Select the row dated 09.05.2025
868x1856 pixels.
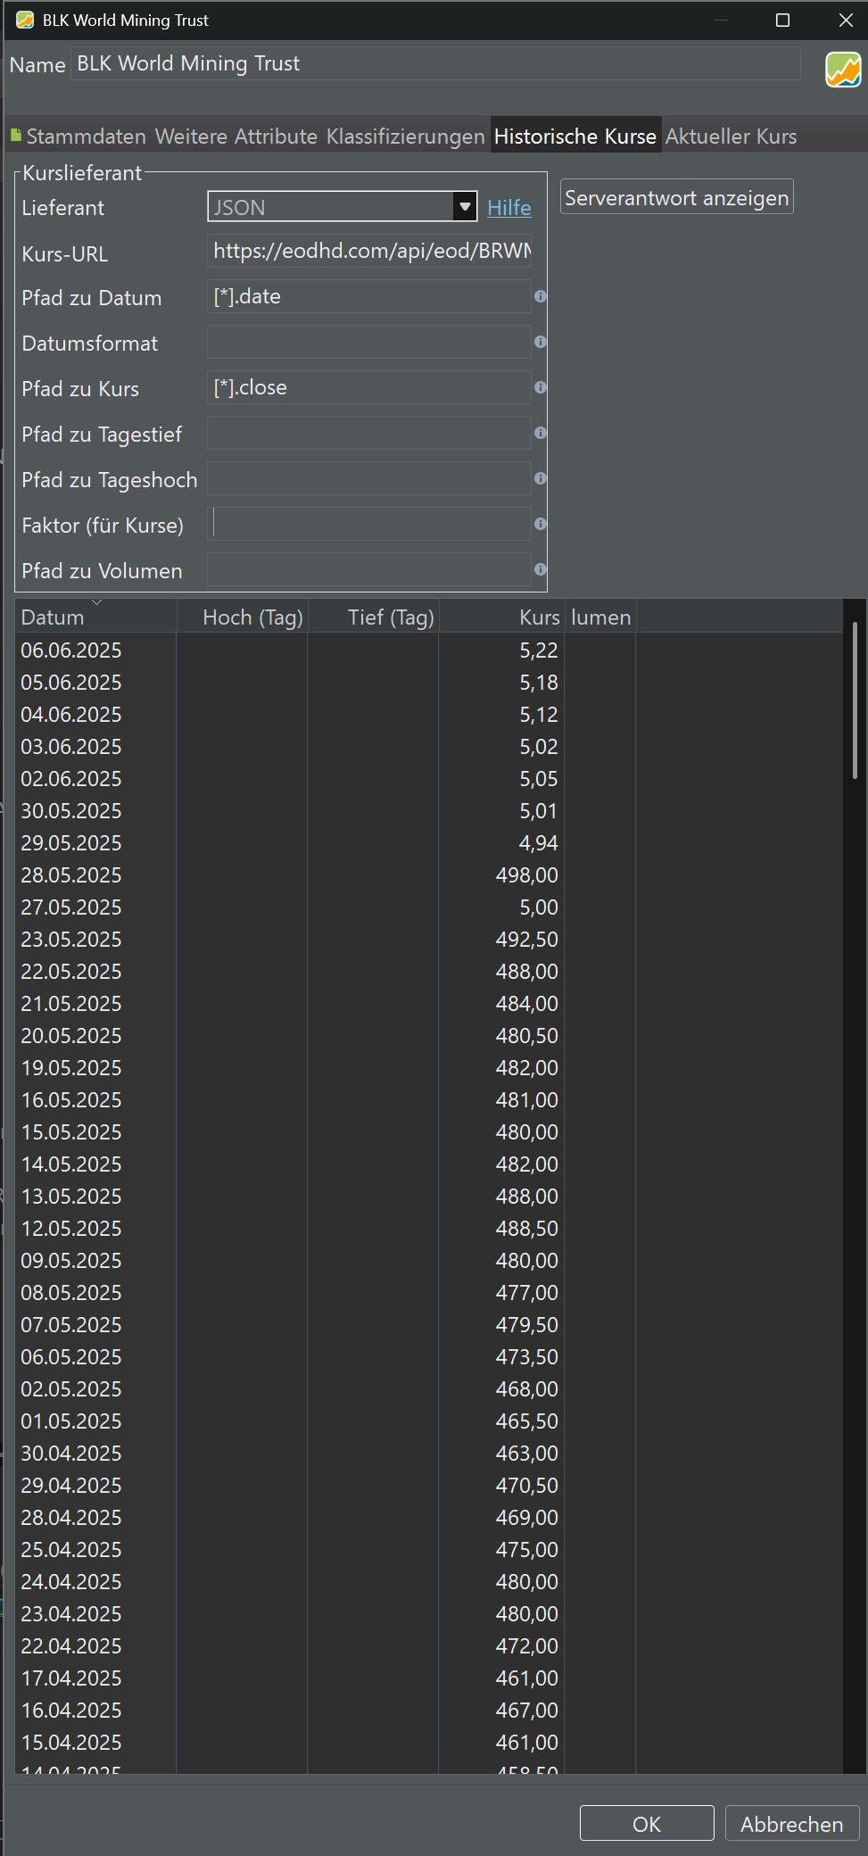pos(429,1261)
